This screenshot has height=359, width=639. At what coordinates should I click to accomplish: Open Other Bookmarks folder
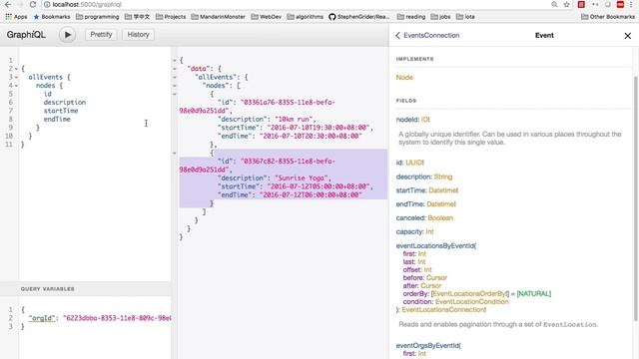click(608, 17)
